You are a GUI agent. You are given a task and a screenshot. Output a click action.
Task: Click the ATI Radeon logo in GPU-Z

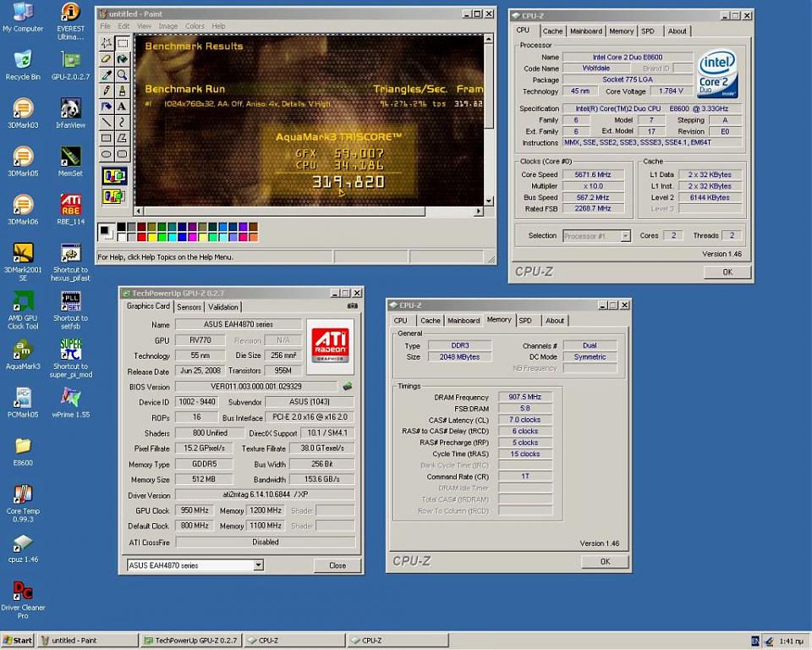coord(330,346)
